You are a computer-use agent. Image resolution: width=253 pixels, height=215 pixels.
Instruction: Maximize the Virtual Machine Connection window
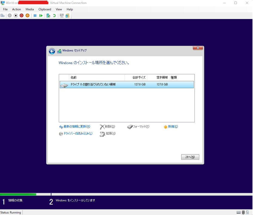236,3
